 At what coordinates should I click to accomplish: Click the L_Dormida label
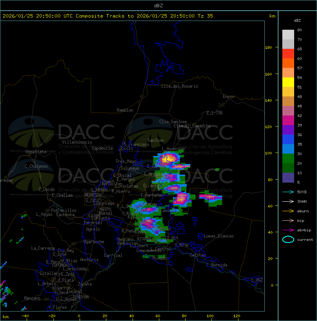pyautogui.click(x=217, y=265)
